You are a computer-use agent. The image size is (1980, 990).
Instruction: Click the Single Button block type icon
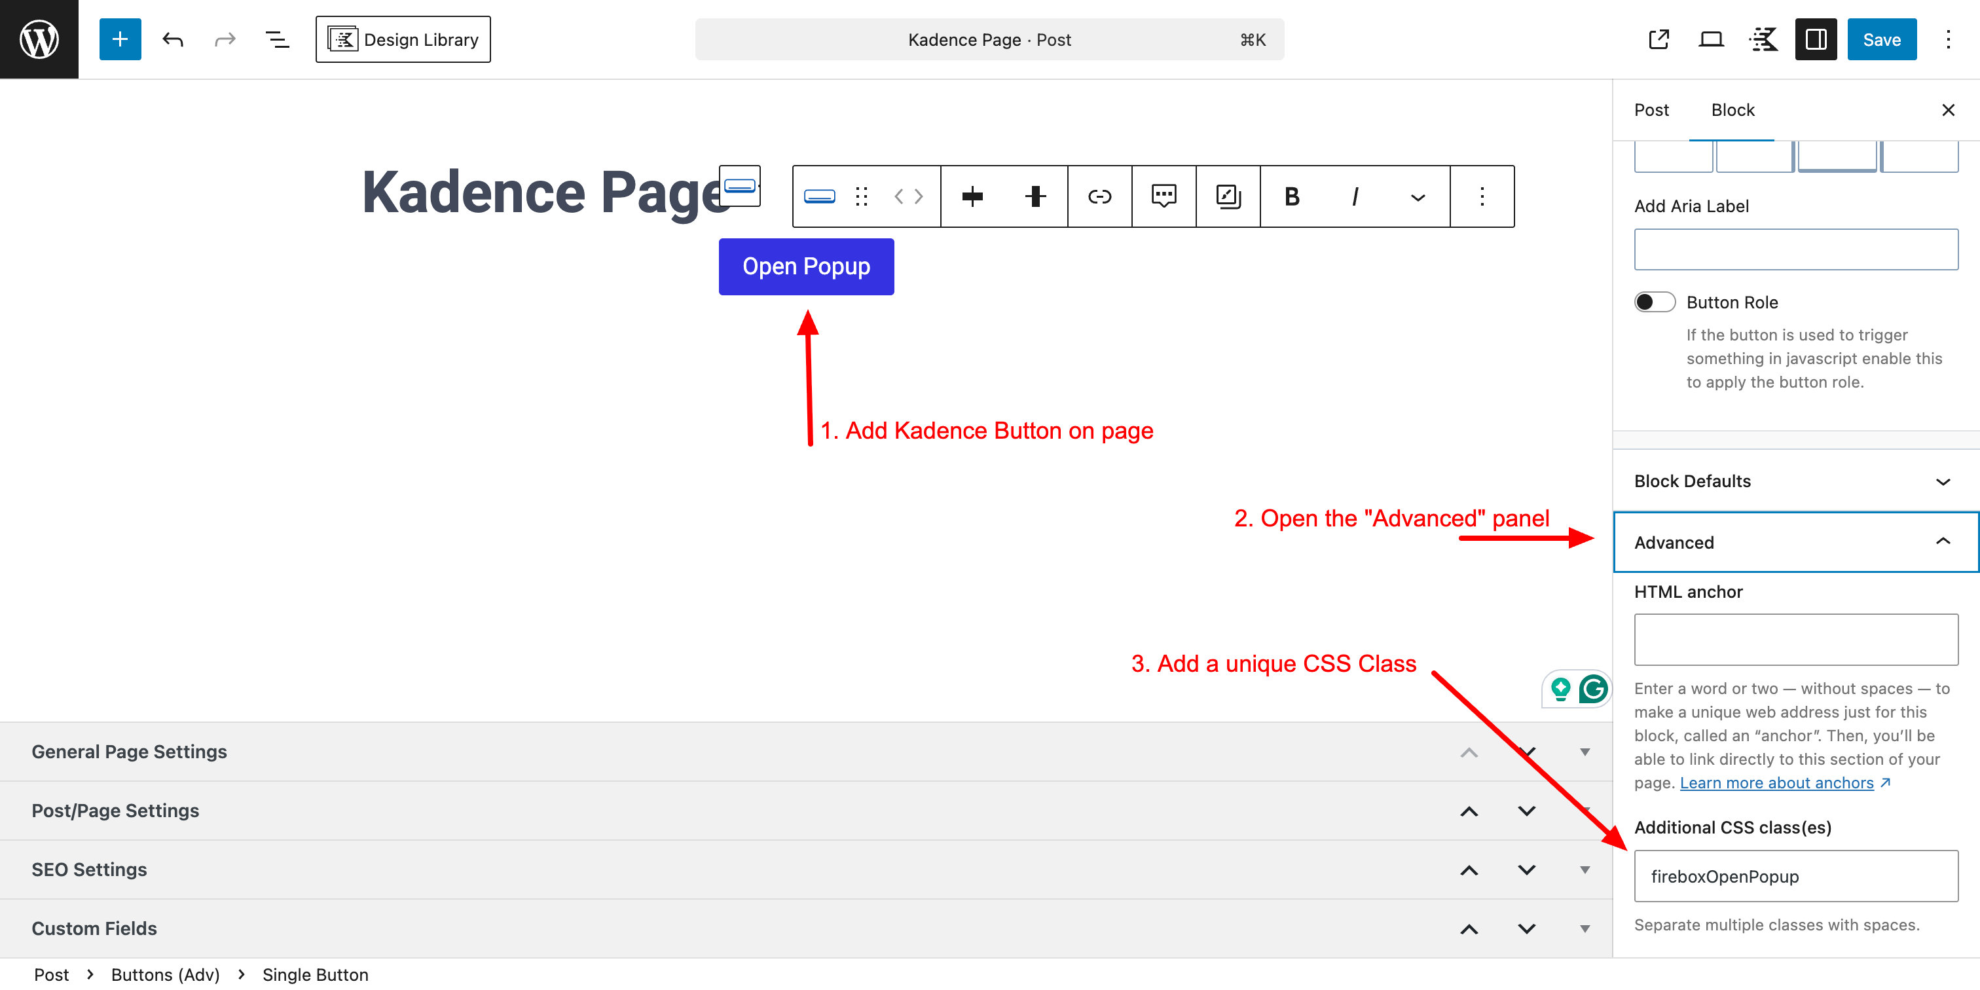click(819, 196)
